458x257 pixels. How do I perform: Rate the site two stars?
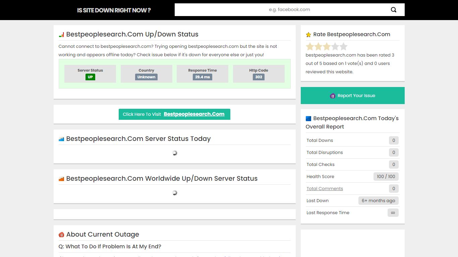click(x=318, y=47)
